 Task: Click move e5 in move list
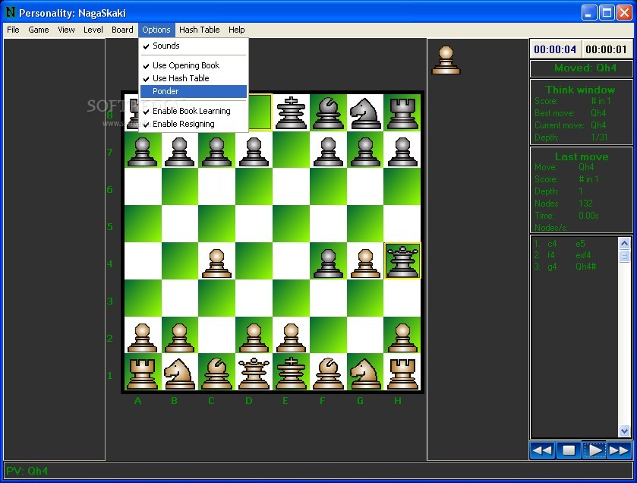pos(580,244)
